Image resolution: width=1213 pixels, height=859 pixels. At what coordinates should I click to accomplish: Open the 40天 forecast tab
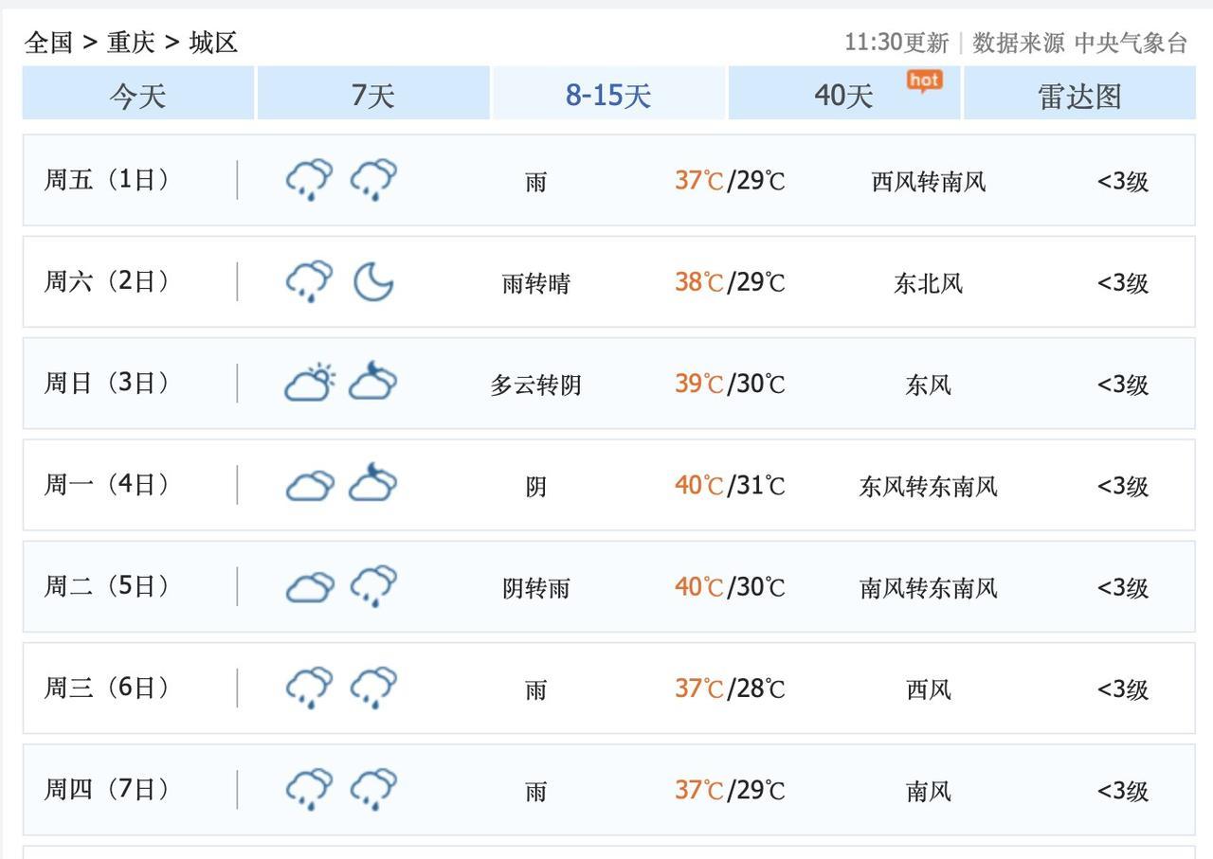tap(843, 95)
